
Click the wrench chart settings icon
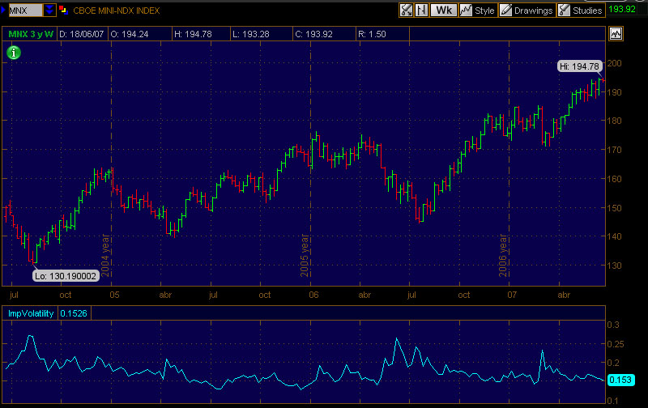pyautogui.click(x=406, y=11)
